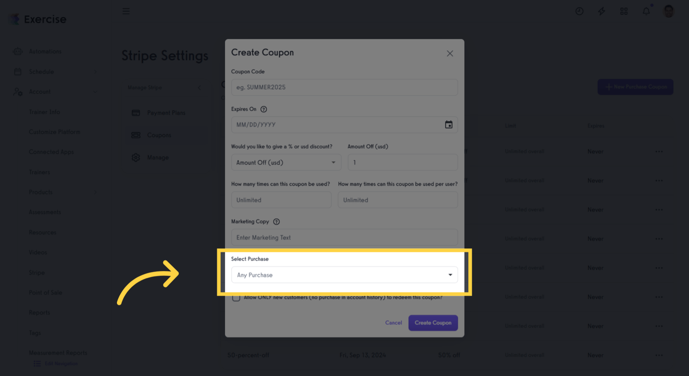Click the Marketing Copy help tooltip
Image resolution: width=689 pixels, height=376 pixels.
coord(275,221)
